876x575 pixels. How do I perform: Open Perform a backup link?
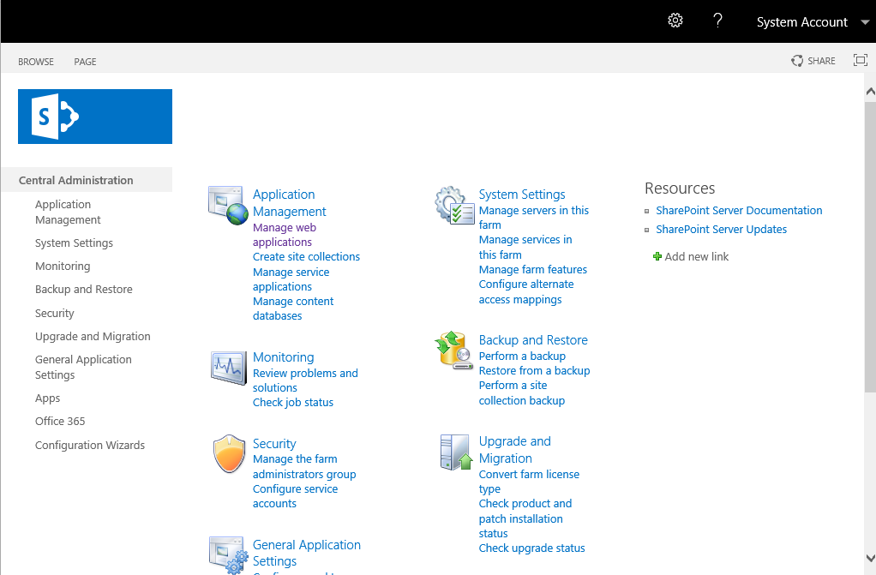point(522,356)
